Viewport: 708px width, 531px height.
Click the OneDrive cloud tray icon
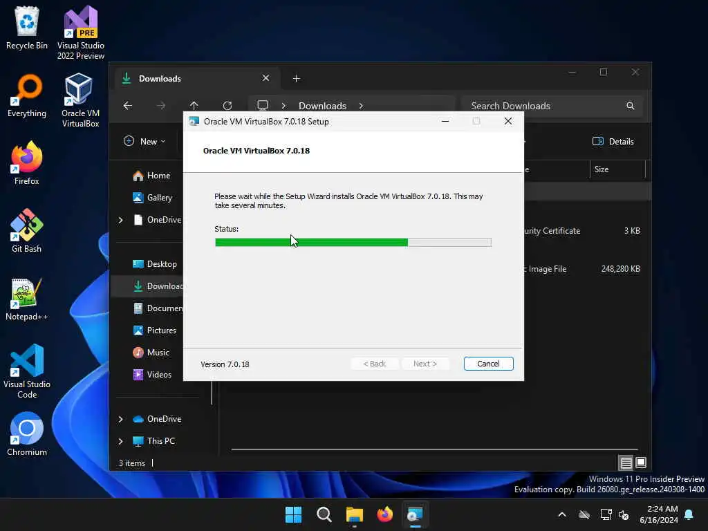[x=584, y=514]
